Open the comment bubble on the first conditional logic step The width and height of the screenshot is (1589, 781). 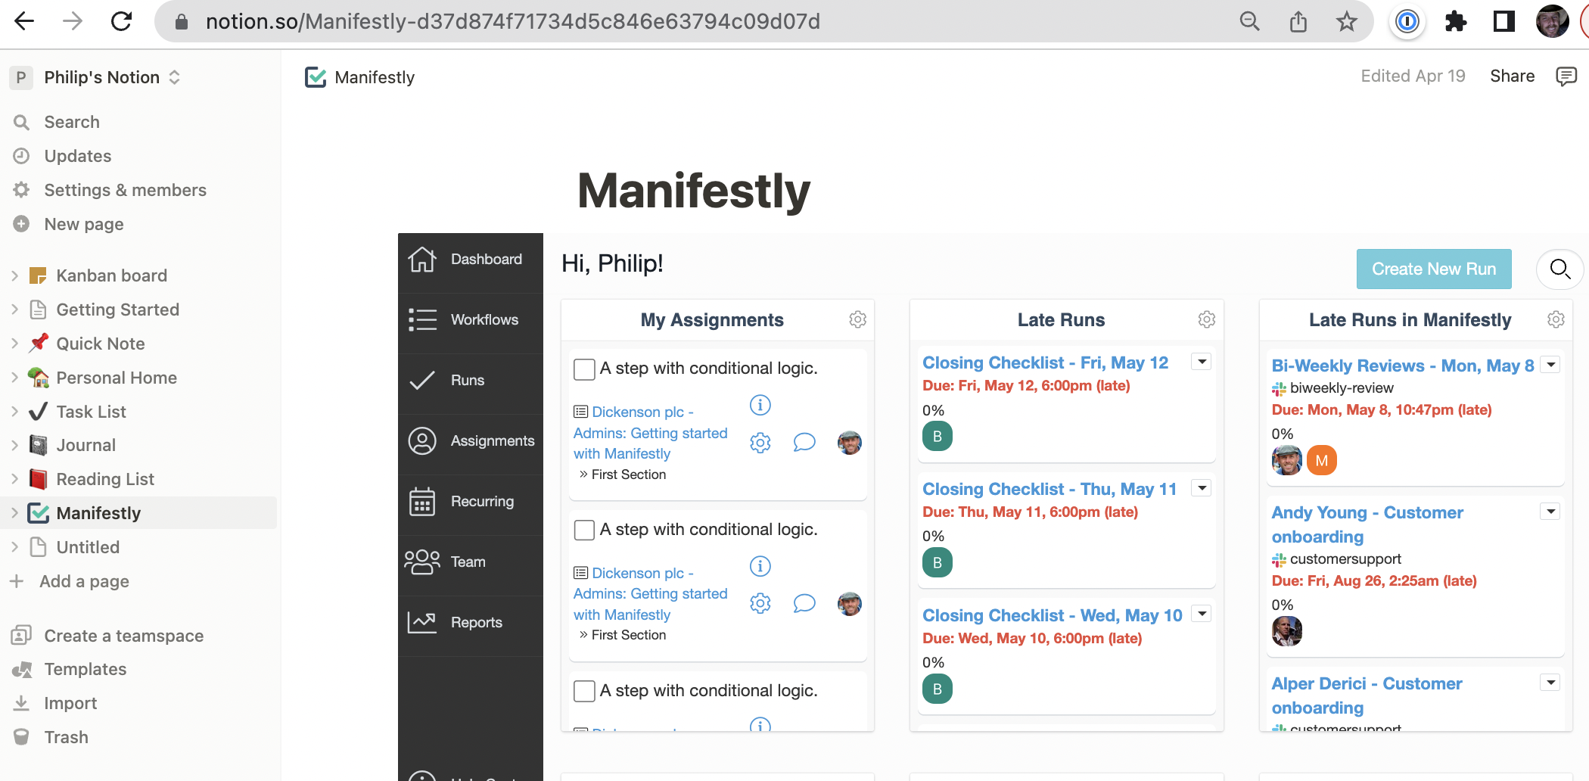pos(804,442)
